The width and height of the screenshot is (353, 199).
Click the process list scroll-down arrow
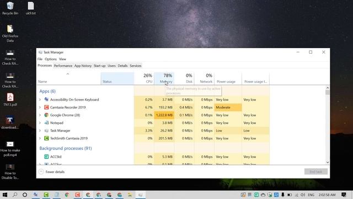click(x=328, y=162)
